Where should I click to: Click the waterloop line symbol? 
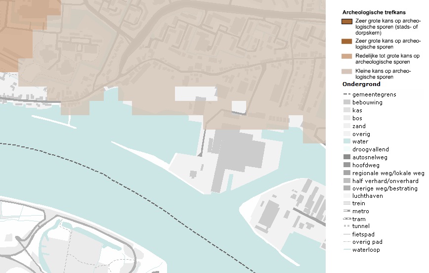[346, 250]
